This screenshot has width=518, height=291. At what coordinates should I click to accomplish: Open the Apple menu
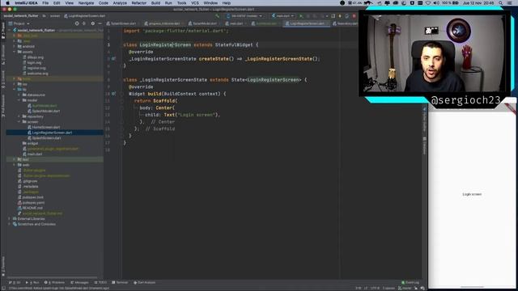[x=7, y=3]
